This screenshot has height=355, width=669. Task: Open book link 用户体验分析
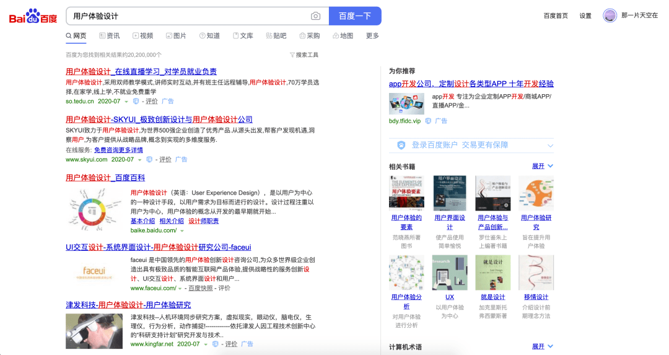406,302
